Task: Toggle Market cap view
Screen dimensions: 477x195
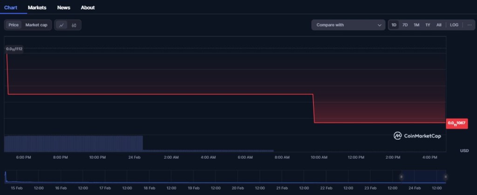Action: (36, 25)
